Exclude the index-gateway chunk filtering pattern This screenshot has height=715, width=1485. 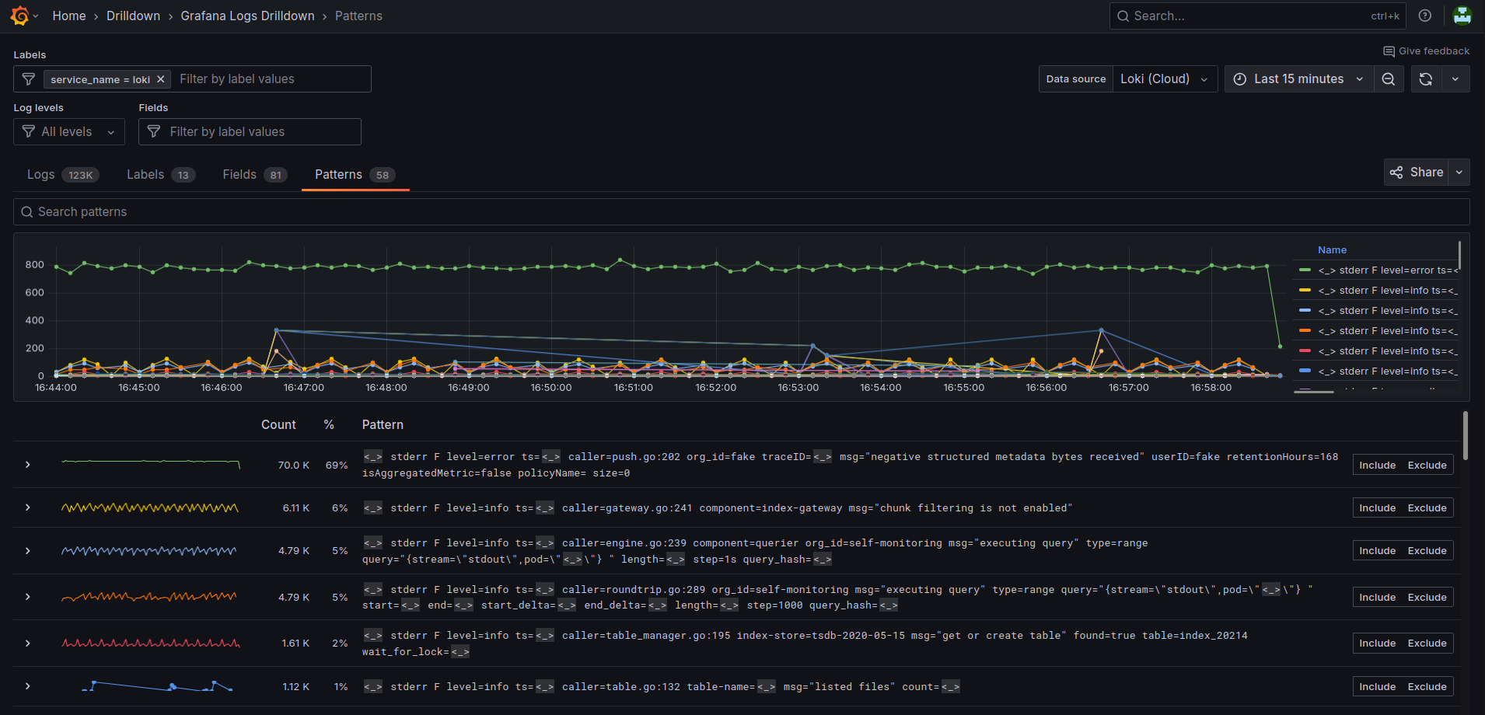(x=1427, y=507)
